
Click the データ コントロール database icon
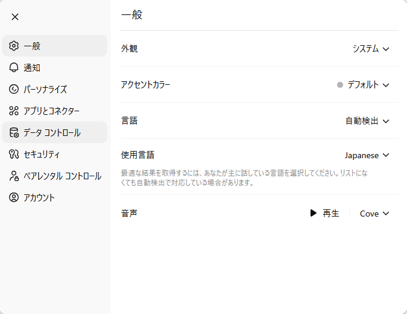coord(14,132)
